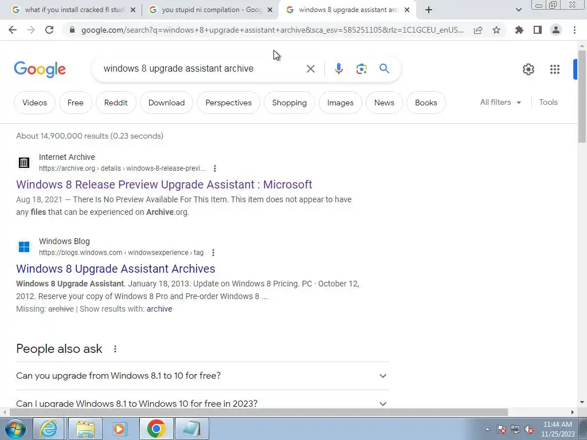The image size is (587, 440).
Task: Expand 'Can you upgrade from Windows 8.1 to 10' question
Action: [202, 376]
